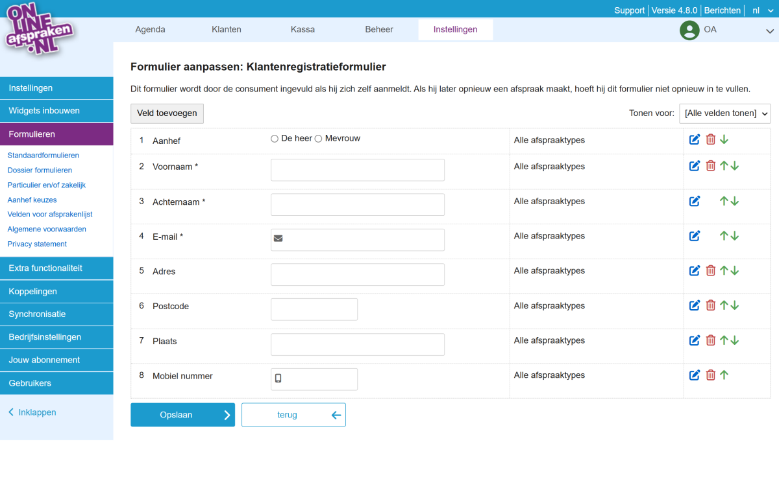779x503 pixels.
Task: Move the Adres field up
Action: pos(724,270)
